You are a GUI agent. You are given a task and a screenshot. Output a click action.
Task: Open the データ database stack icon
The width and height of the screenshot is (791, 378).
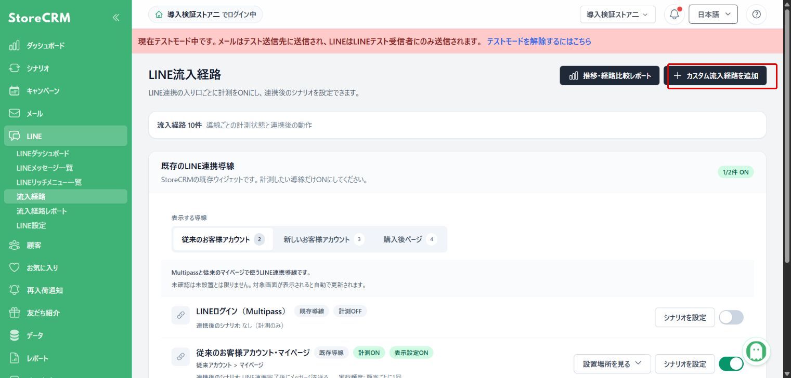15,335
